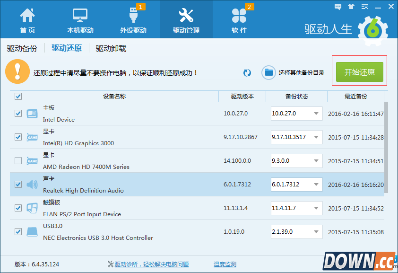The width and height of the screenshot is (398, 273).
Task: Click the folder icon for 选择其他备份目录
Action: 269,72
